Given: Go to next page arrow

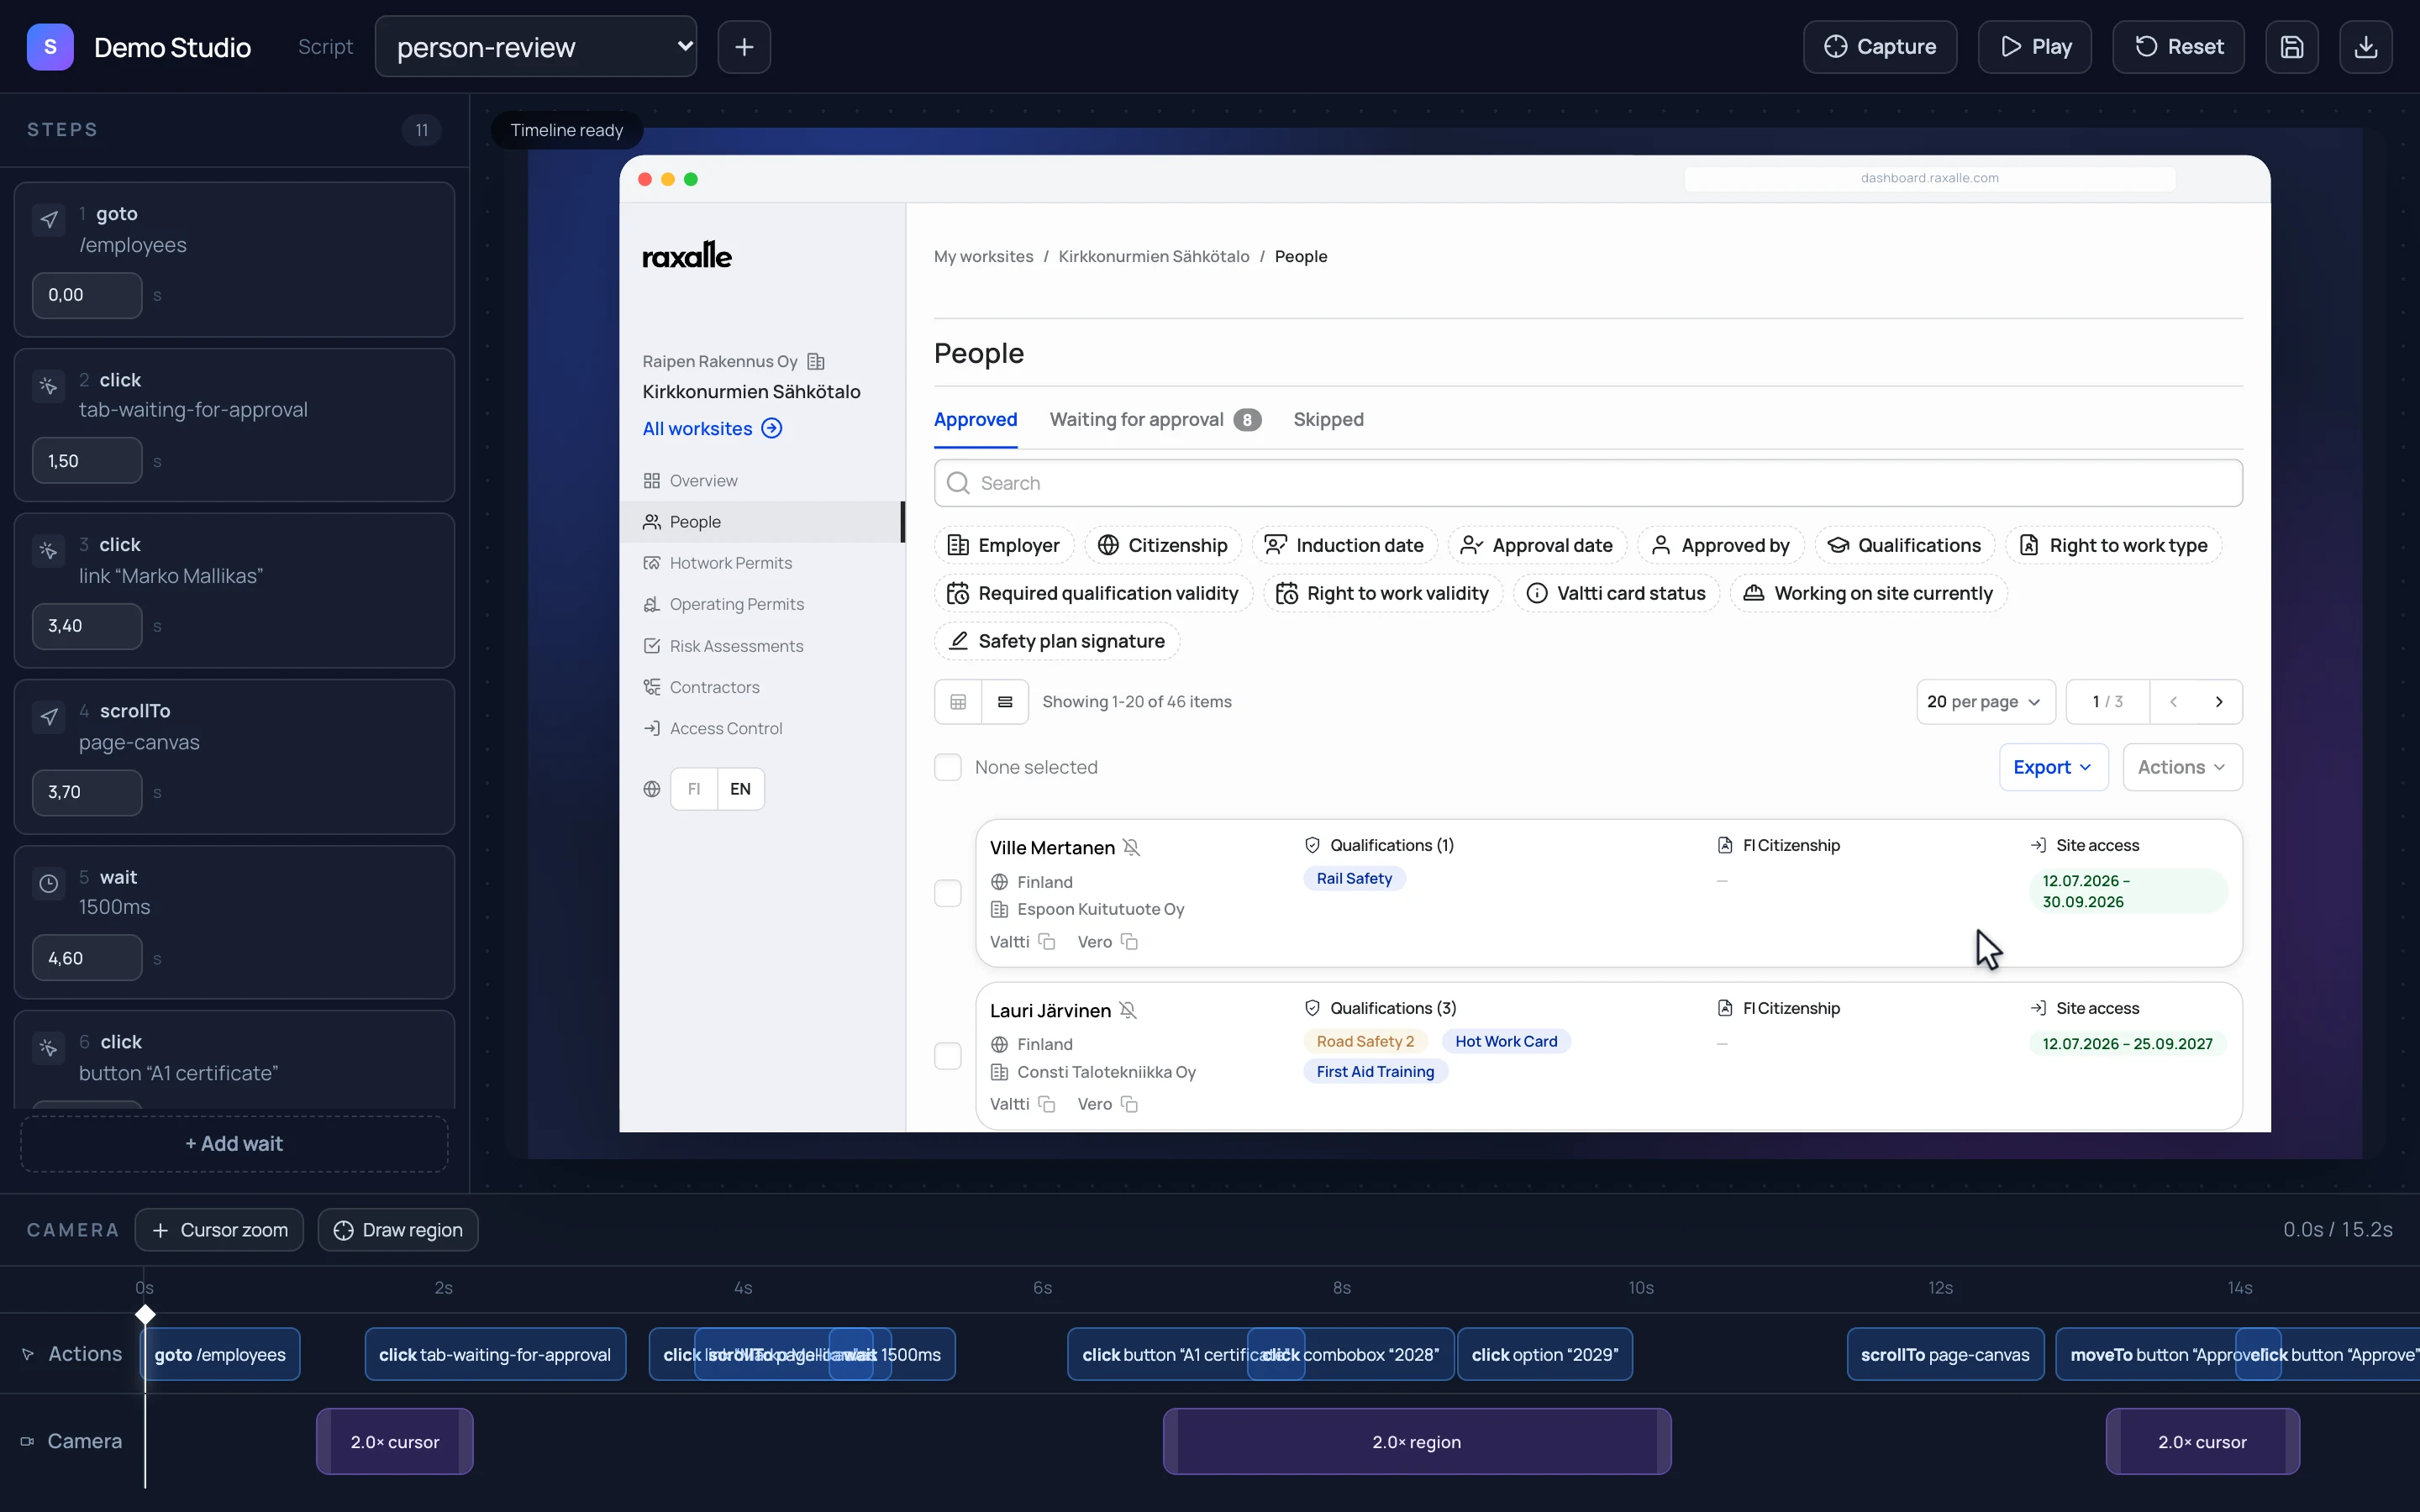Looking at the screenshot, I should (x=2219, y=702).
